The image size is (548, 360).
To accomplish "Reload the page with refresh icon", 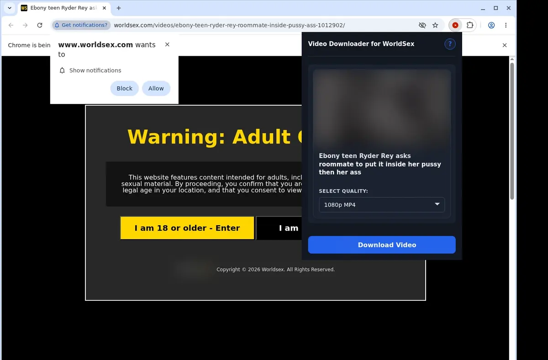I will [40, 26].
